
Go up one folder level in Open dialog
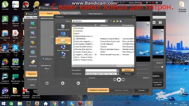[114, 21]
